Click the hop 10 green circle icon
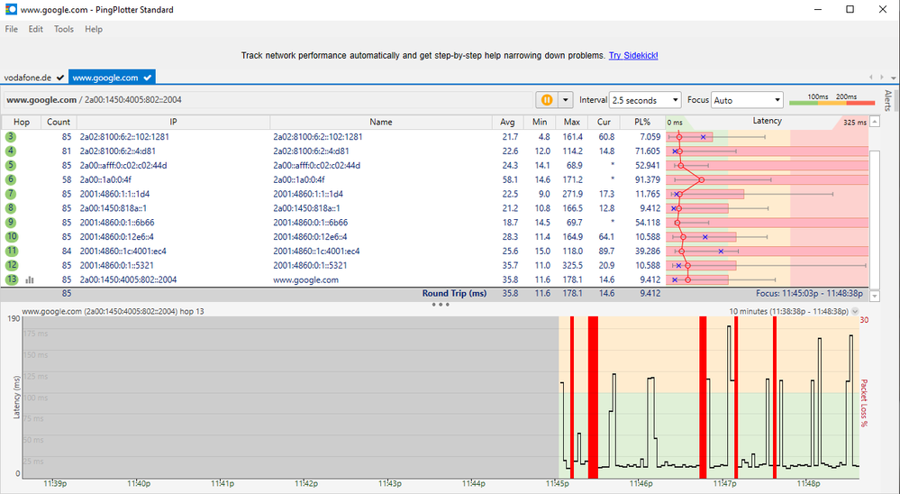The image size is (900, 494). pos(12,237)
